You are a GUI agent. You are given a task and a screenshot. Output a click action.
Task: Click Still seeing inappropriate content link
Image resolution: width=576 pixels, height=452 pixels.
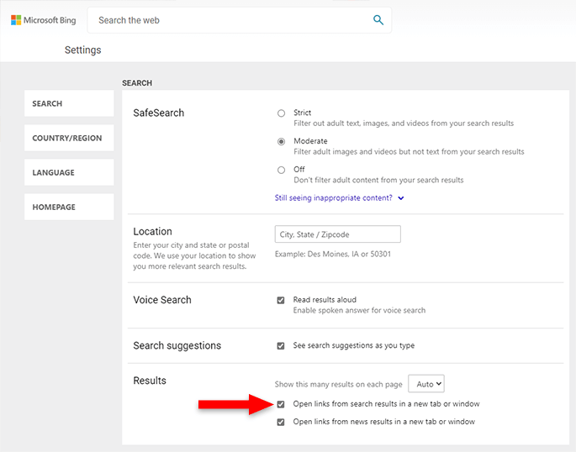click(x=333, y=198)
